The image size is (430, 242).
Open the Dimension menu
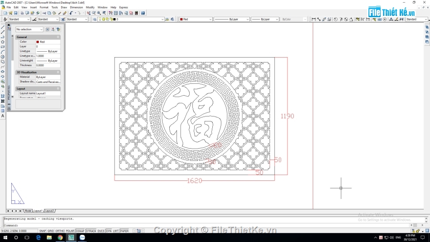pyautogui.click(x=76, y=7)
